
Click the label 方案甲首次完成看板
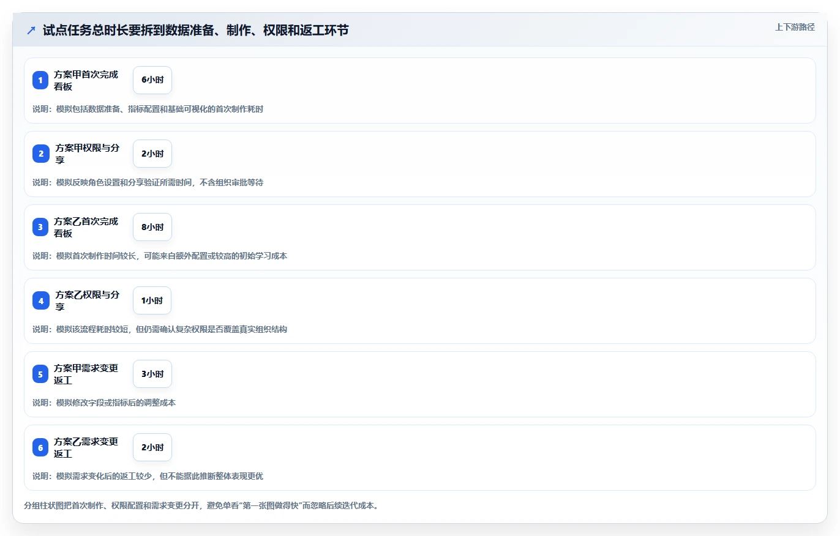coord(86,80)
